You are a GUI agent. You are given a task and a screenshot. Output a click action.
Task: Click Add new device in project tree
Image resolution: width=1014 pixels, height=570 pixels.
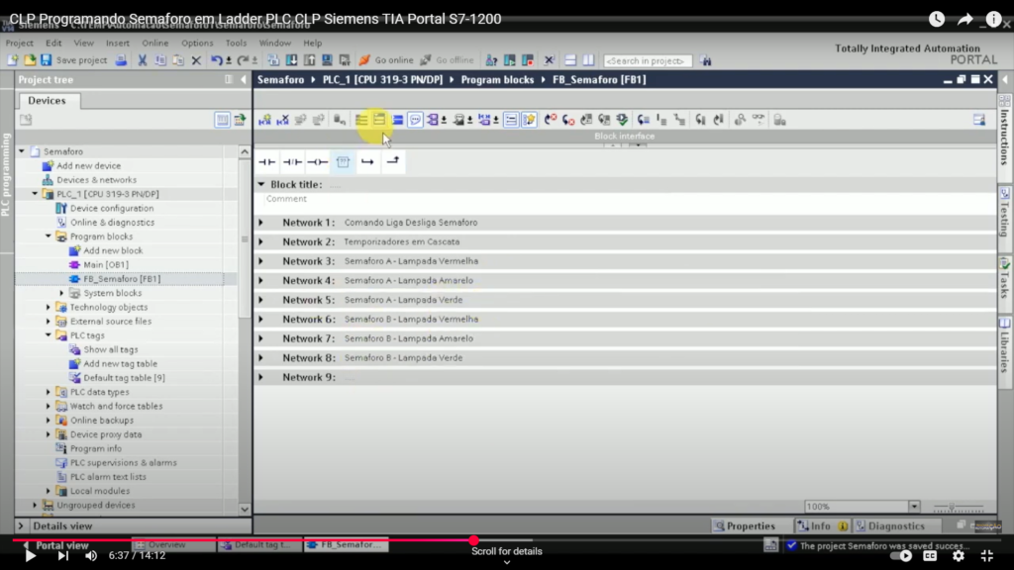click(x=88, y=165)
